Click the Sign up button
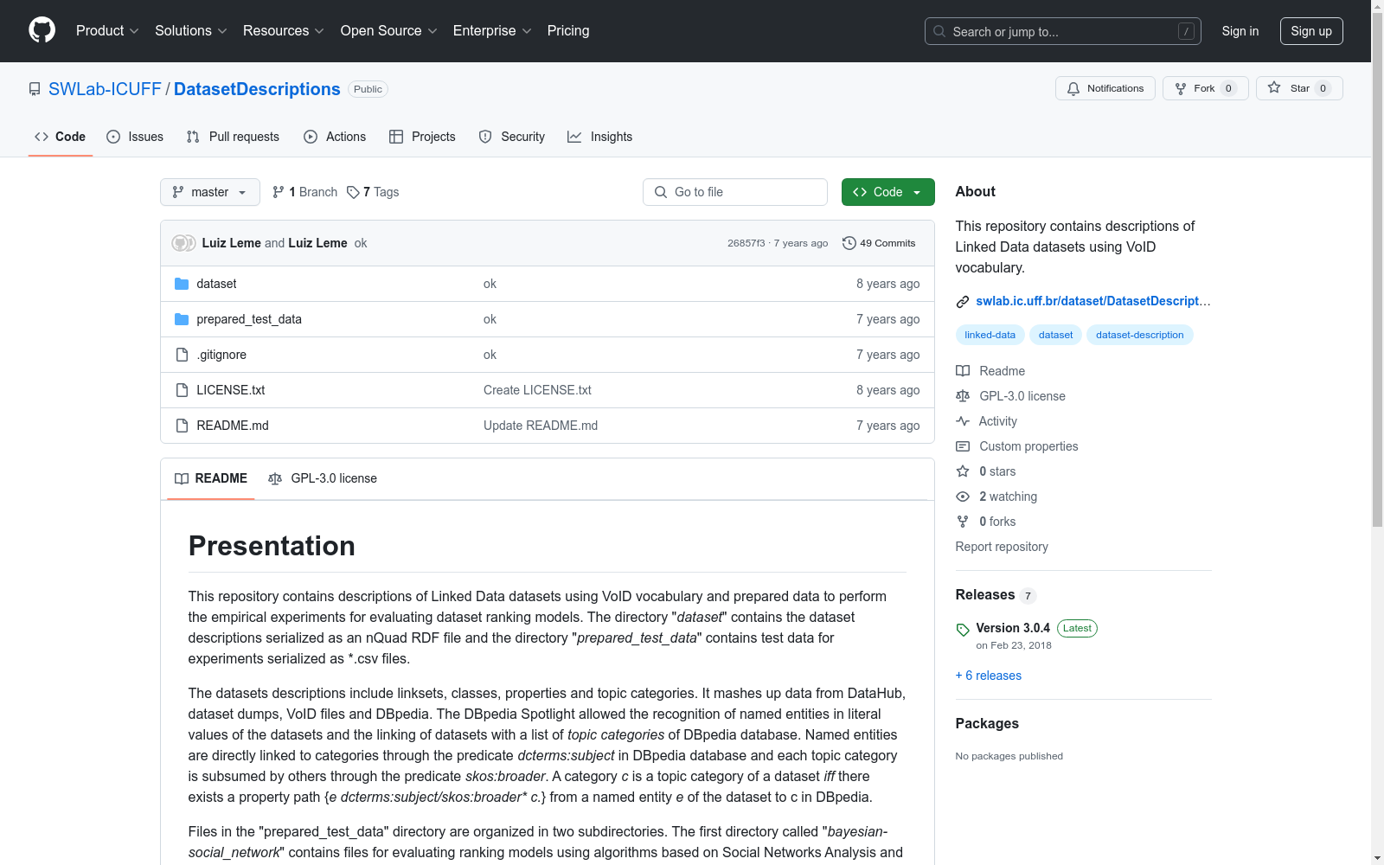 point(1311,31)
